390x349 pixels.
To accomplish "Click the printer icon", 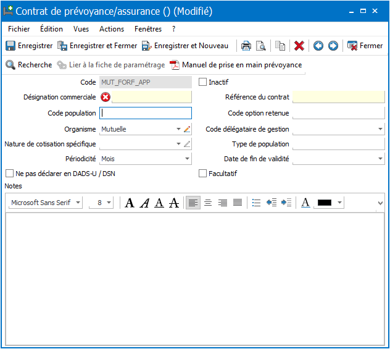I will click(246, 46).
